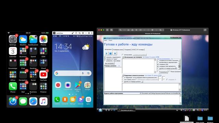Click the "еще настройки" button

coord(109,63)
